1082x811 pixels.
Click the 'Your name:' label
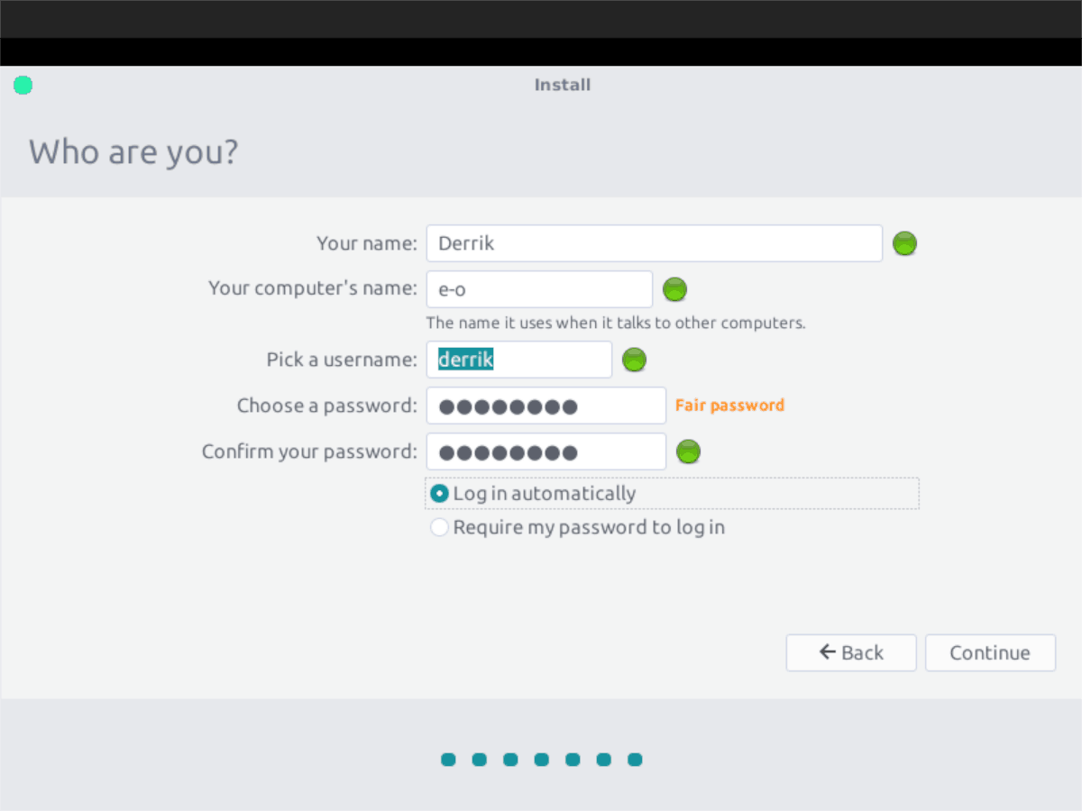pos(367,243)
